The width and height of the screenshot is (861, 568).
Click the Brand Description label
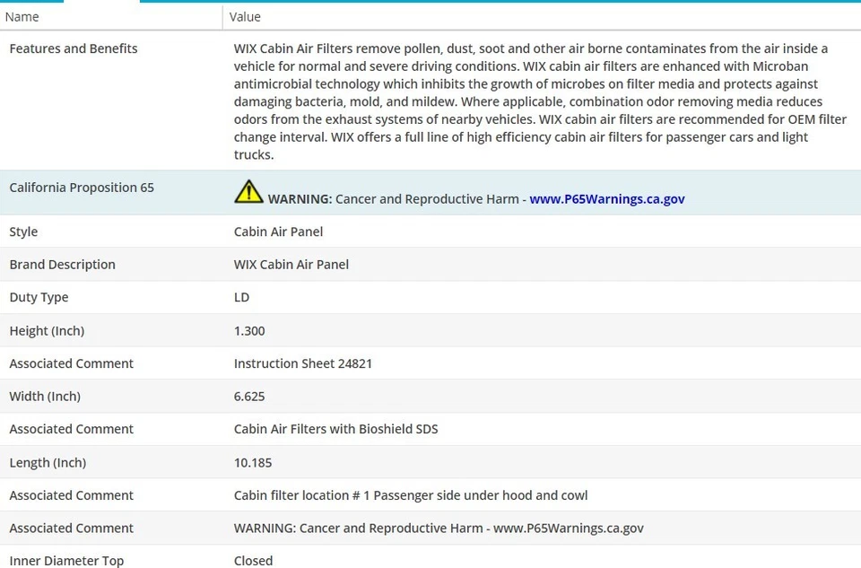63,264
